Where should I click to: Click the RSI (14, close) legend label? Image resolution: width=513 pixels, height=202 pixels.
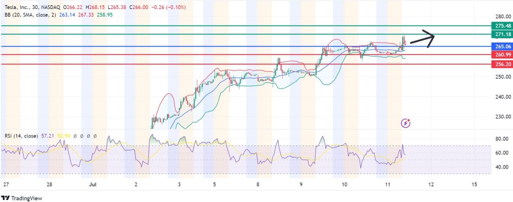22,136
